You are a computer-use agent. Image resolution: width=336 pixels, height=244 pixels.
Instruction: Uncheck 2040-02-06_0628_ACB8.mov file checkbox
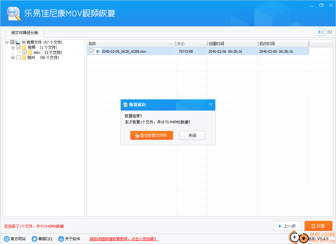[92, 51]
